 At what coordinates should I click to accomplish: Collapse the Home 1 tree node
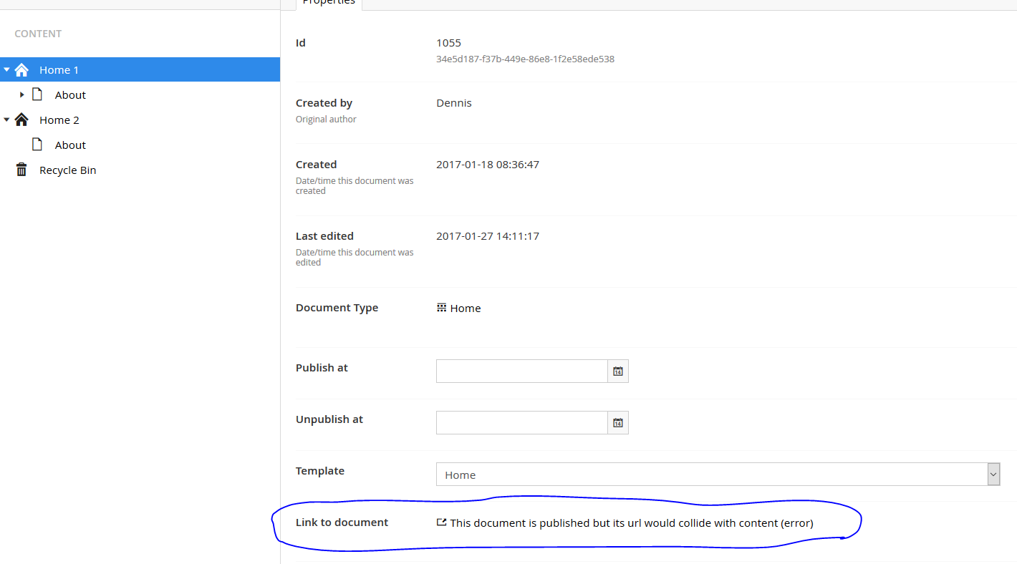[6, 69]
